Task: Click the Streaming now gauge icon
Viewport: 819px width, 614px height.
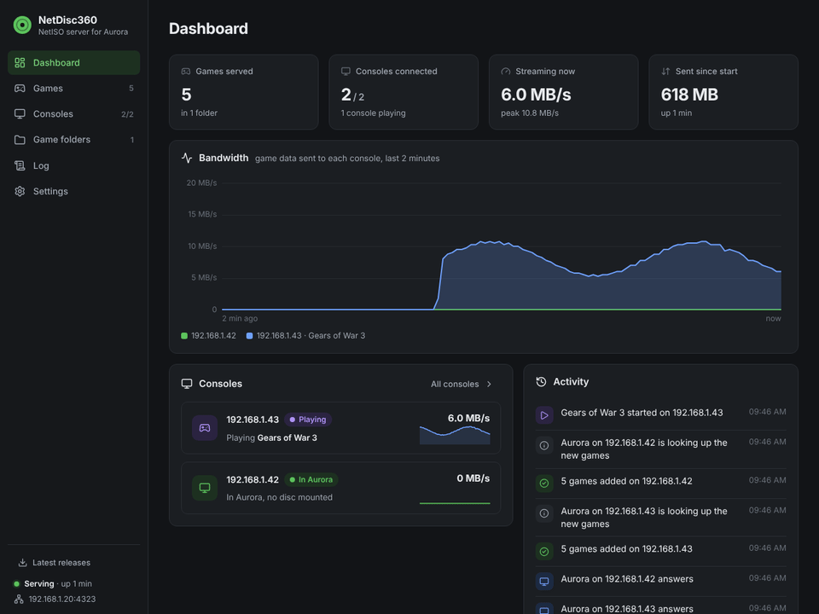Action: 506,71
